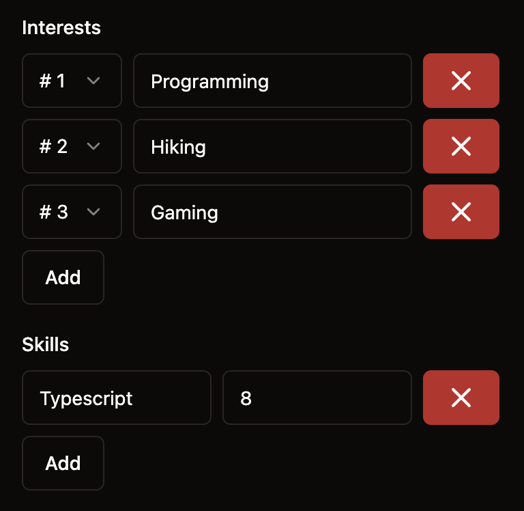Select the Gaming interest input
524x511 pixels.
tap(272, 212)
